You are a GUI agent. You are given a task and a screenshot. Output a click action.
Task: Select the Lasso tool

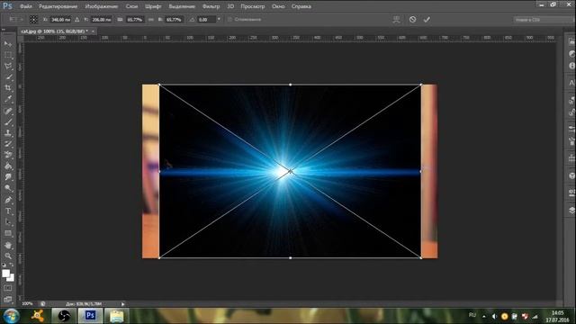click(8, 66)
